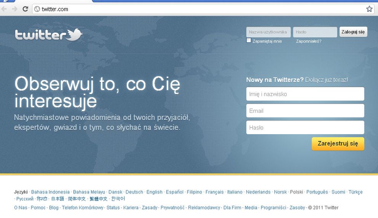Switch language to Hindi (हिन्दी)
This screenshot has height=218, width=378.
[x=42, y=199]
